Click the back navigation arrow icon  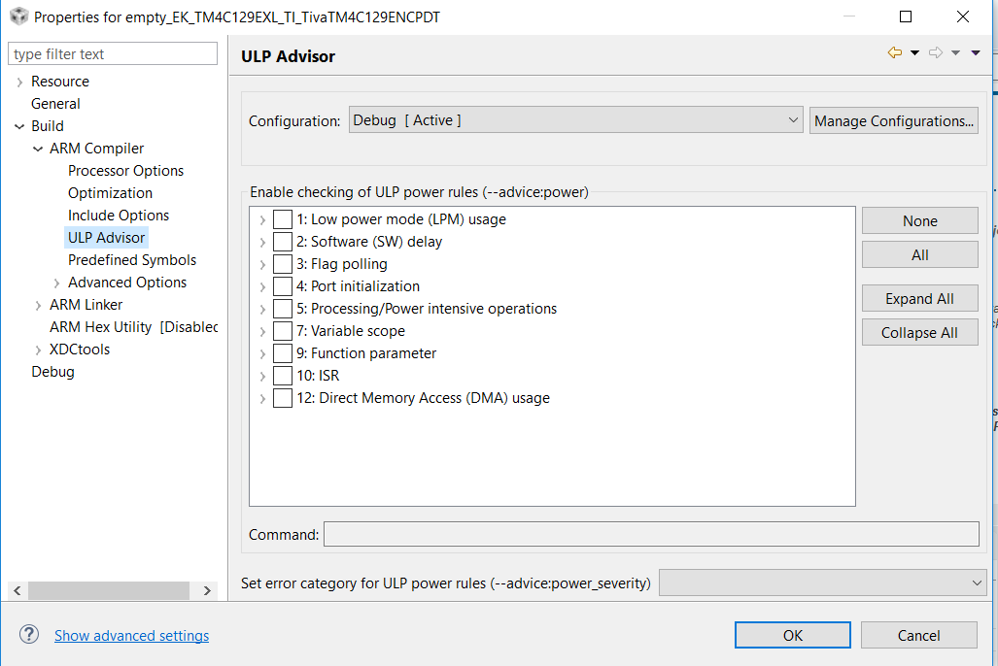894,53
